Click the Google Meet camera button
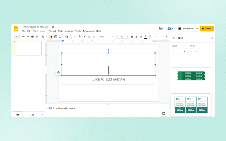Image resolution: width=226 pixels, height=141 pixels. [170, 28]
